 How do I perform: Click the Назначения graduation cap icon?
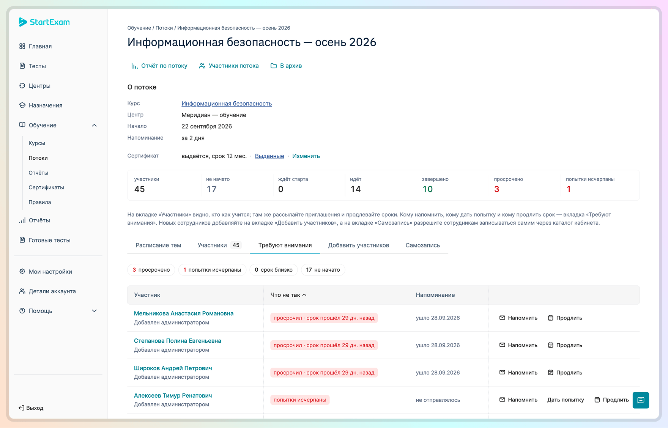(x=22, y=105)
